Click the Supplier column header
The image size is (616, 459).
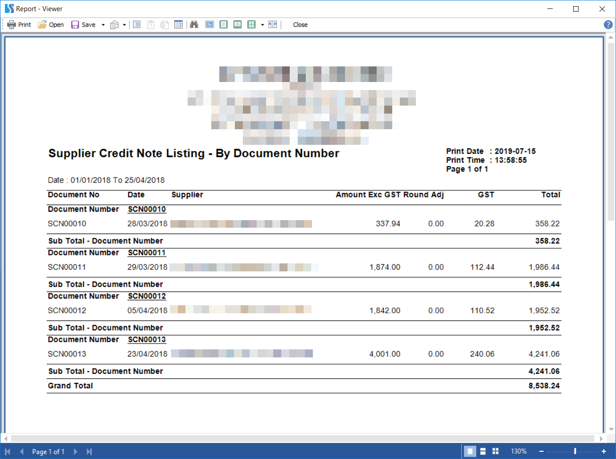(187, 195)
